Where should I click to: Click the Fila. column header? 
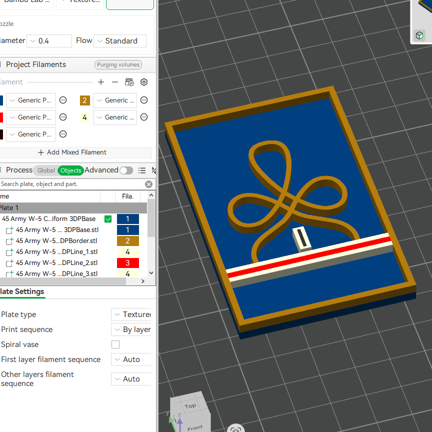[x=127, y=196]
